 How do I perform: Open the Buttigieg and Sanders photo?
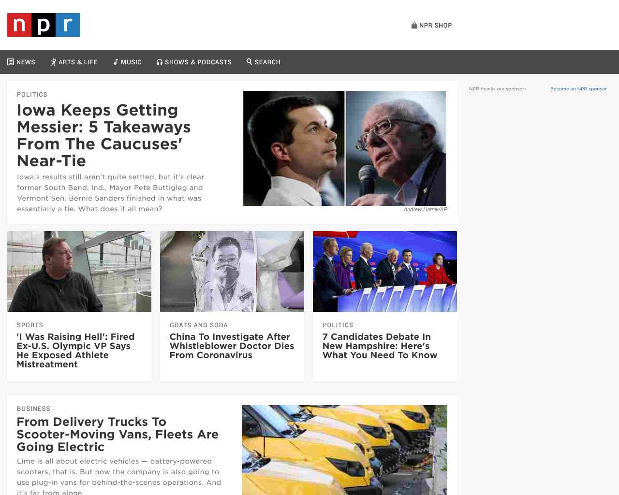pyautogui.click(x=344, y=148)
